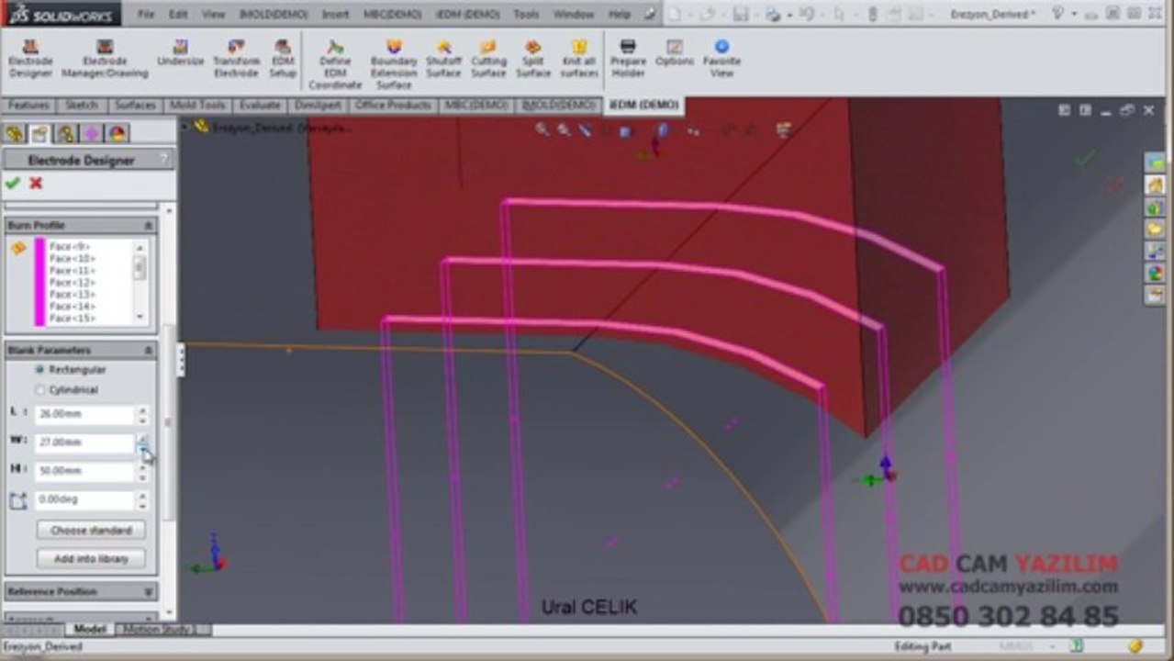Viewport: 1174px width, 661px height.
Task: Click the H height input field
Action: [x=84, y=471]
